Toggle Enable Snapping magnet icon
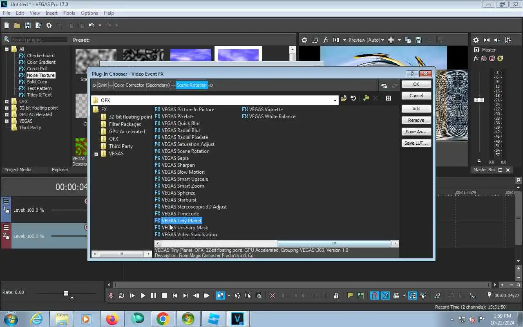The height and width of the screenshot is (327, 523). [x=374, y=296]
